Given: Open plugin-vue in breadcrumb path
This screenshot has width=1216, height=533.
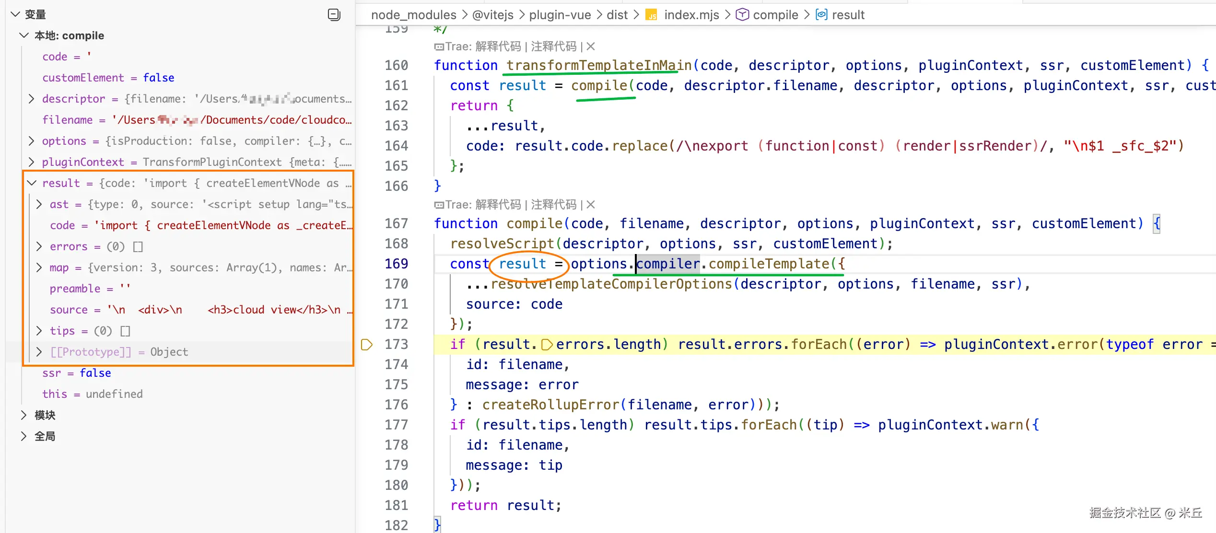Looking at the screenshot, I should coord(560,15).
